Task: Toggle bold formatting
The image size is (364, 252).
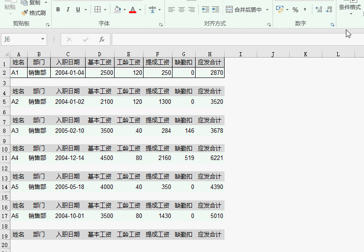Action: pyautogui.click(x=58, y=10)
